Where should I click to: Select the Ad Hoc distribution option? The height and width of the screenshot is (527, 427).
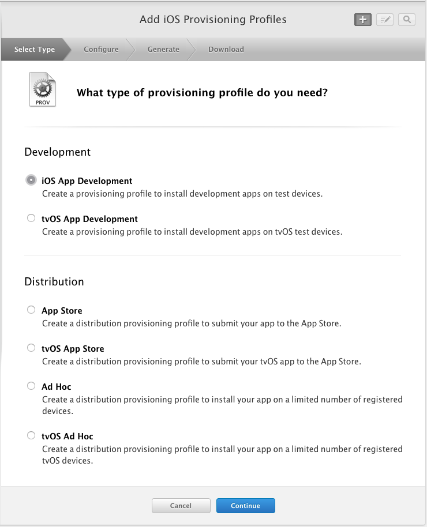pyautogui.click(x=31, y=385)
